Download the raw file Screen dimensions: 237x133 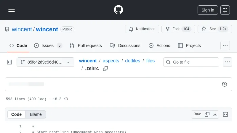[215, 114]
